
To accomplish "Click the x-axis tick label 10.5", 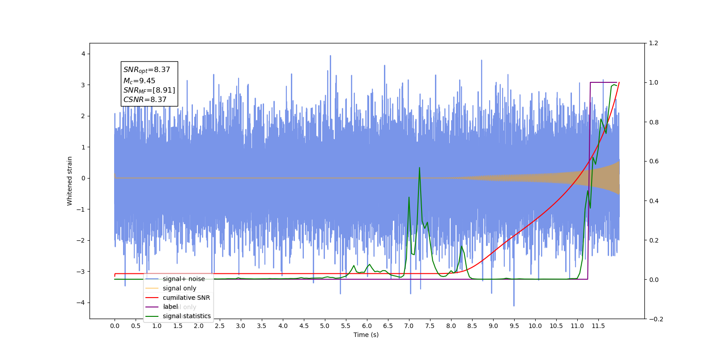I will pyautogui.click(x=556, y=326).
